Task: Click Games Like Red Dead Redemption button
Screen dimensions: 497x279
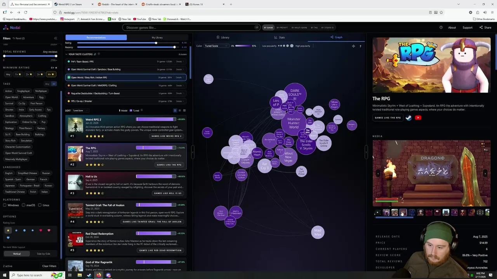Action: point(160,250)
